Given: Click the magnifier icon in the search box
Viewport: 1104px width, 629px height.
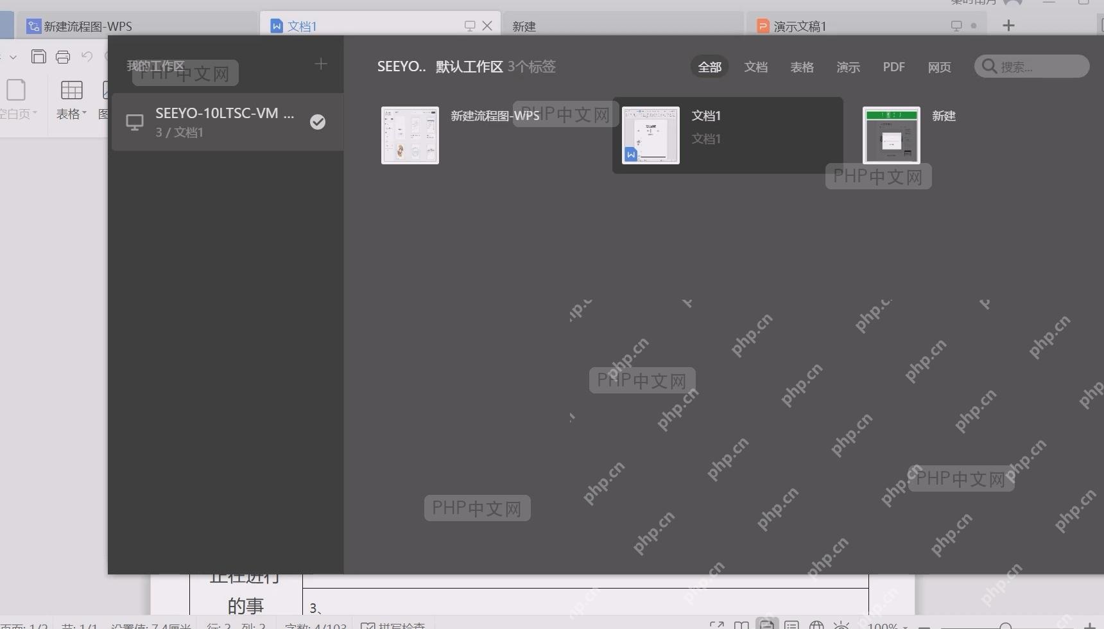Looking at the screenshot, I should tap(989, 66).
